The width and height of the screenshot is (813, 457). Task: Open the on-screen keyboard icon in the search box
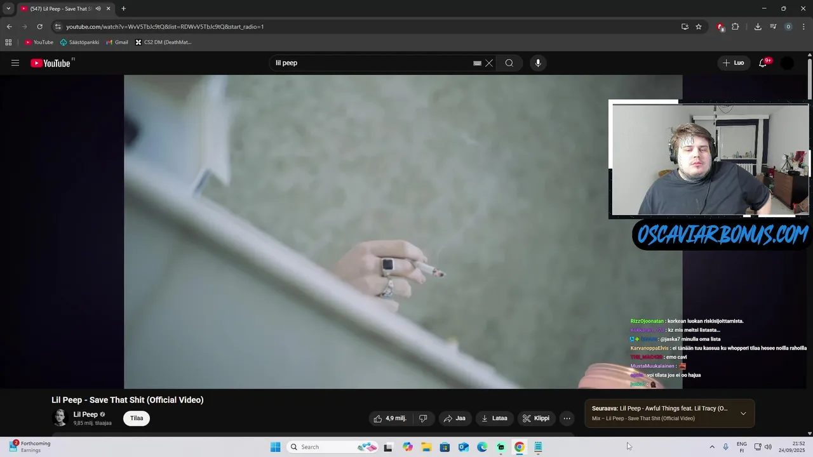click(x=477, y=63)
